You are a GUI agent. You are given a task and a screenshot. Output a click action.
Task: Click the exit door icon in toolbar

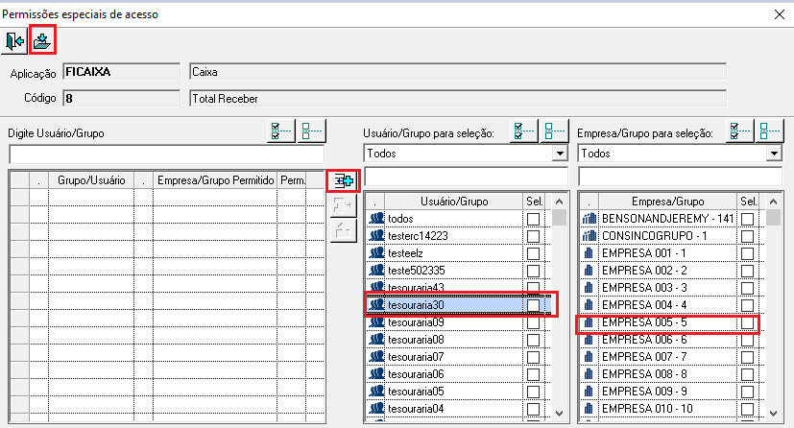[14, 40]
